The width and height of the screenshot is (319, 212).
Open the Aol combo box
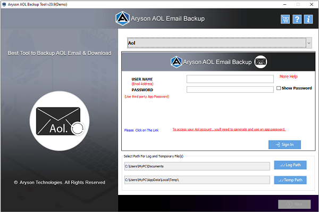click(219, 43)
